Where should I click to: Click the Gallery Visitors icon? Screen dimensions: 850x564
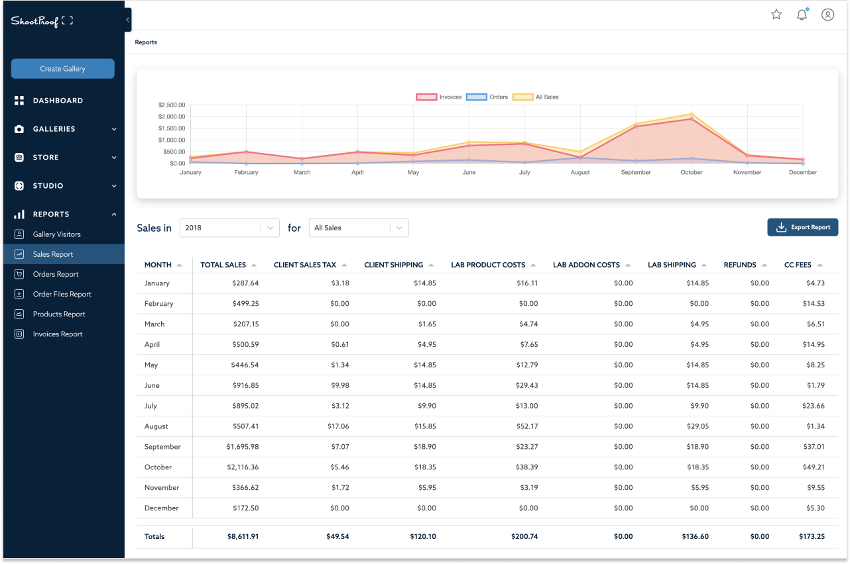pos(19,234)
